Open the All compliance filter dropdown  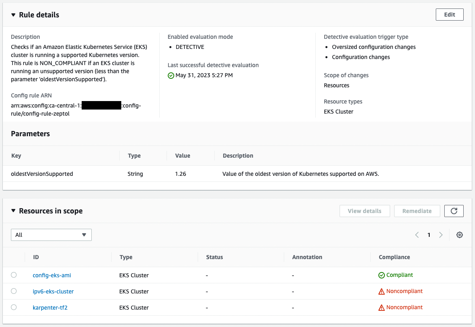point(51,234)
